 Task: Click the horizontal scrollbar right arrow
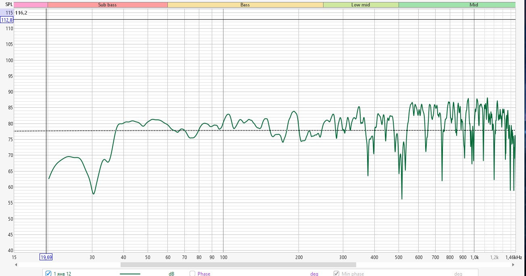point(513,265)
